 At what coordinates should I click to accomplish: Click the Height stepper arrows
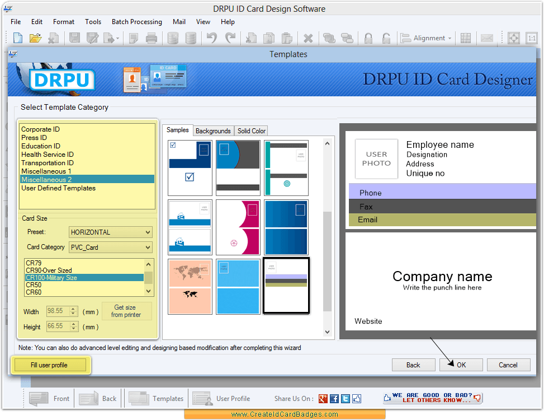coord(73,326)
